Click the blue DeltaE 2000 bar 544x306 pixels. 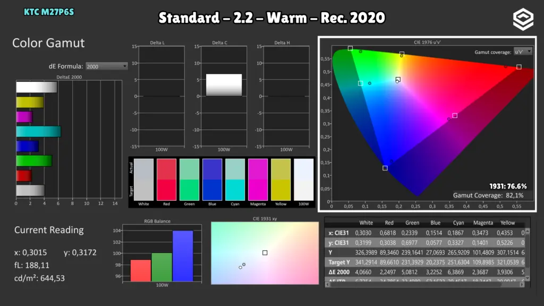28,146
